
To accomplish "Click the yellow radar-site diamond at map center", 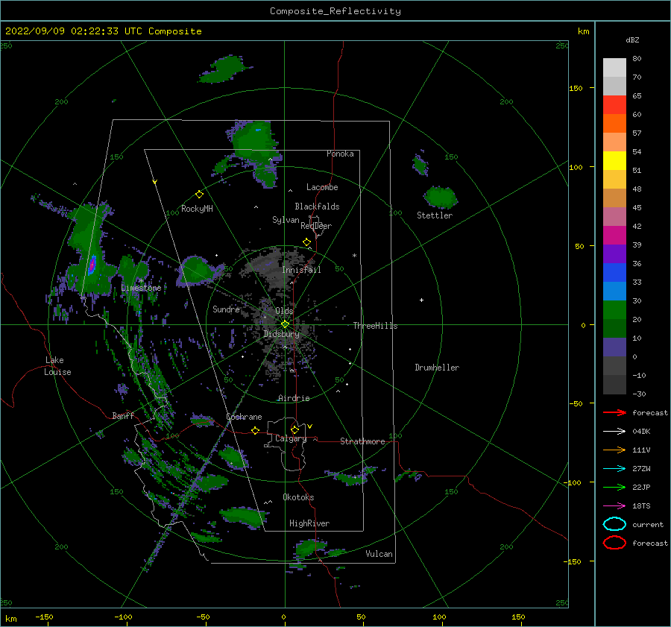I will 285,324.
